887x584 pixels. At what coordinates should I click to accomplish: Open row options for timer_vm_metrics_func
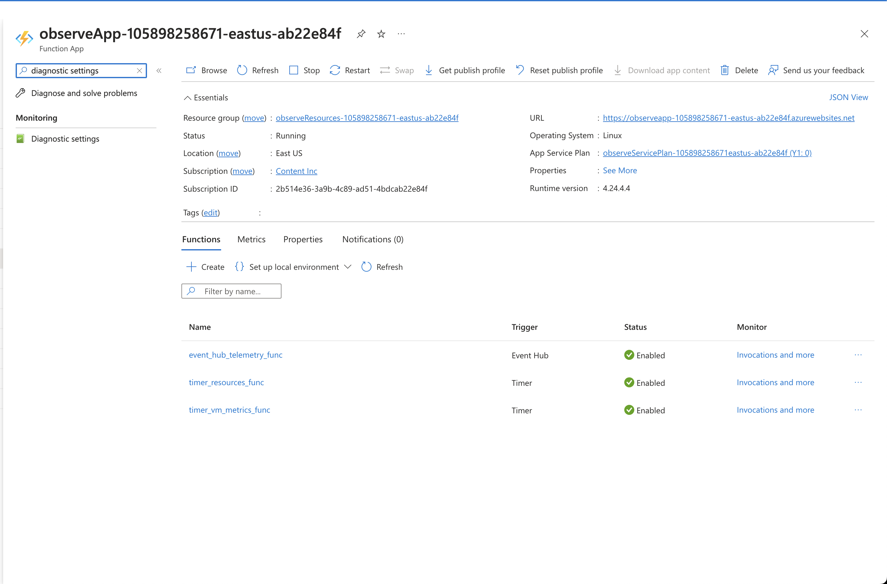pyautogui.click(x=858, y=410)
